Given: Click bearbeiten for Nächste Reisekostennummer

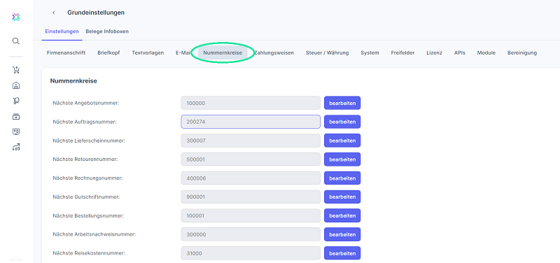Looking at the screenshot, I should [x=342, y=253].
